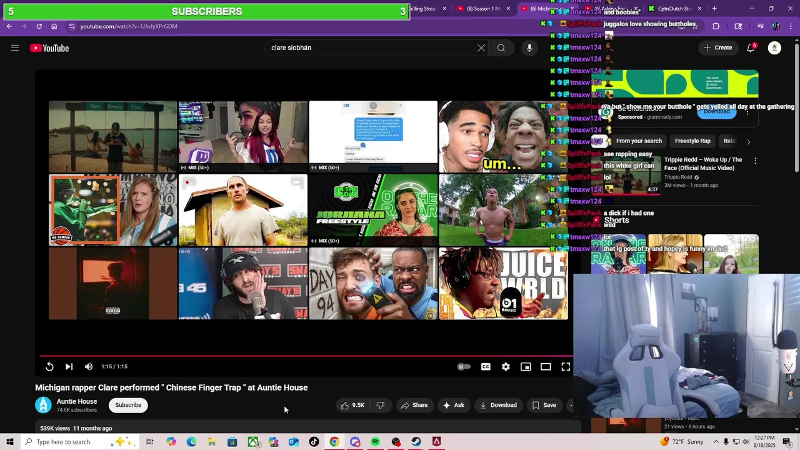Open Steam from the taskbar
Viewport: 800px width, 450px height.
[416, 442]
